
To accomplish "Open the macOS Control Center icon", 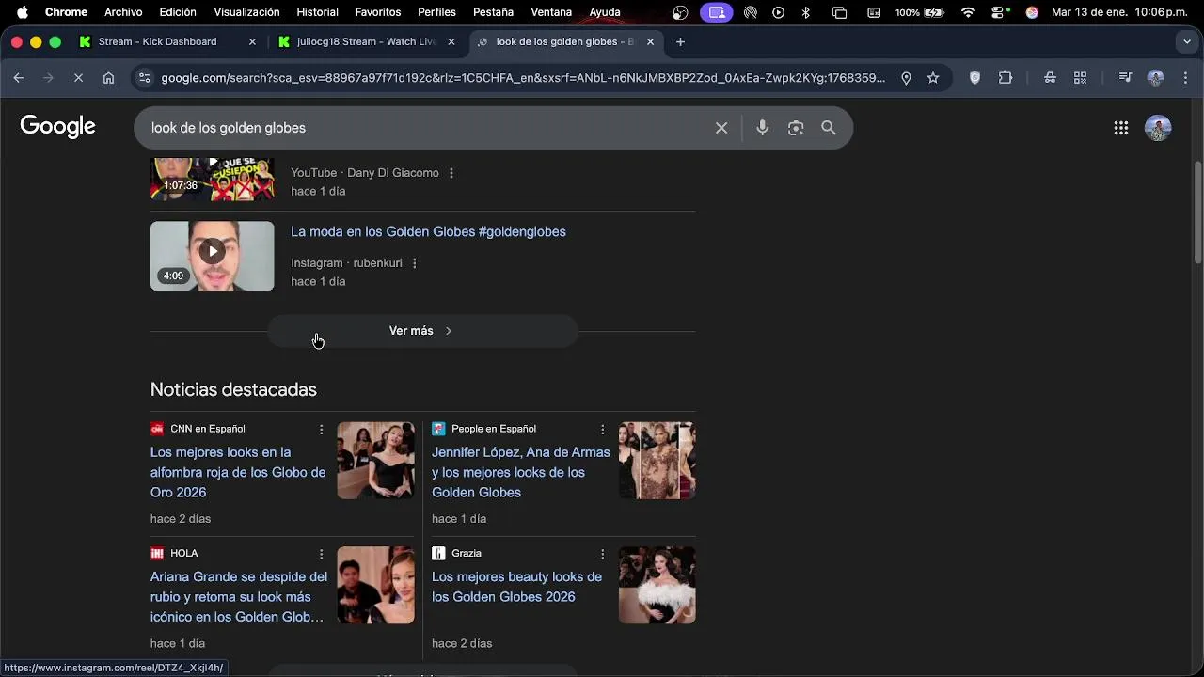I will coord(1000,12).
